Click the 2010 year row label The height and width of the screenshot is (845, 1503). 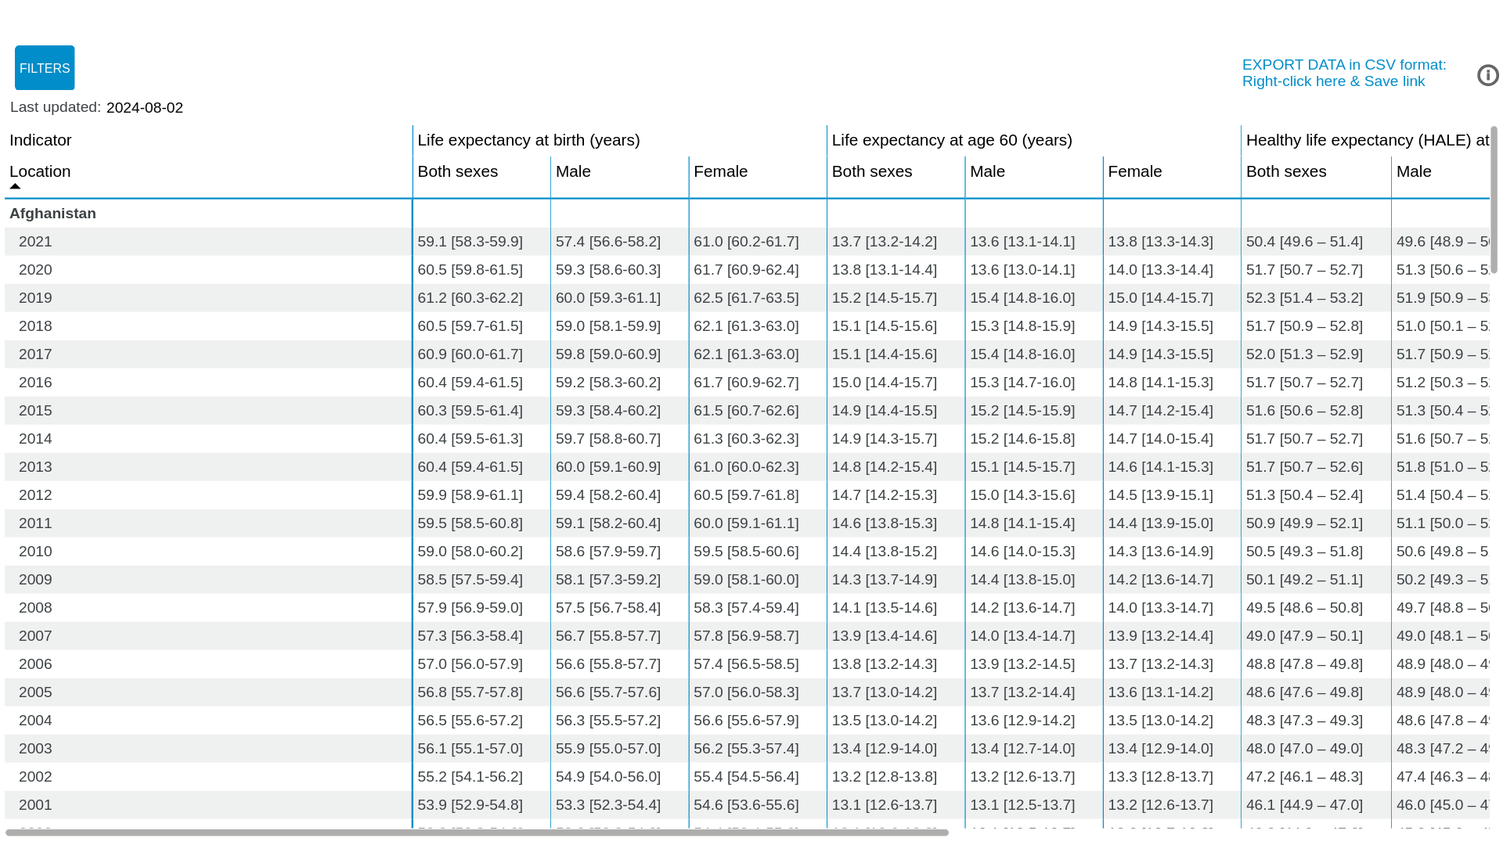pyautogui.click(x=35, y=552)
